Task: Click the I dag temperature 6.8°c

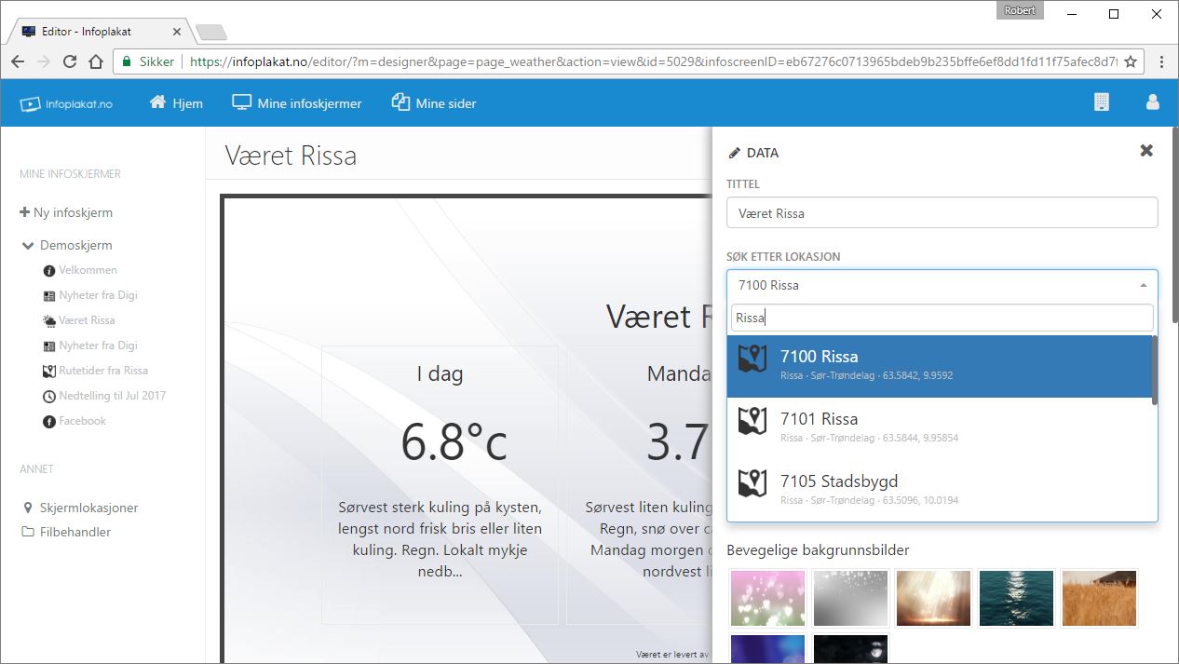Action: [454, 441]
